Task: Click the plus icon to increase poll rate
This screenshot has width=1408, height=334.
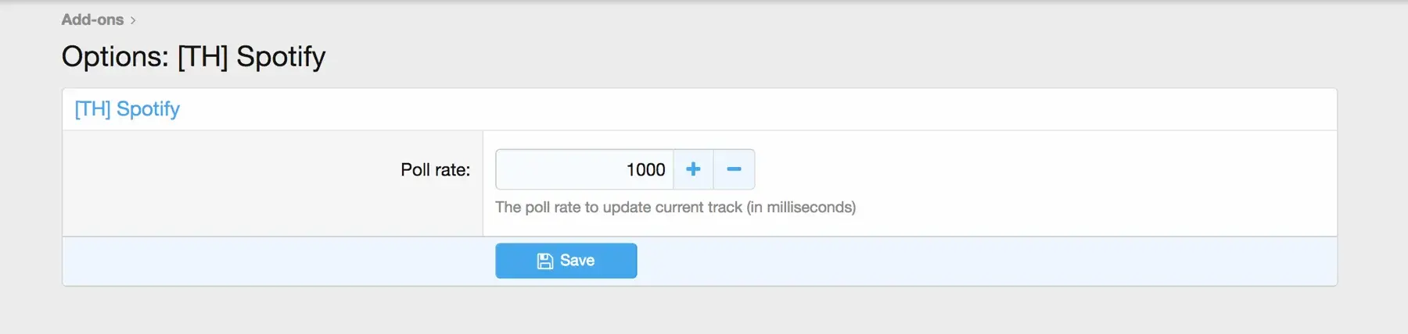Action: tap(693, 169)
